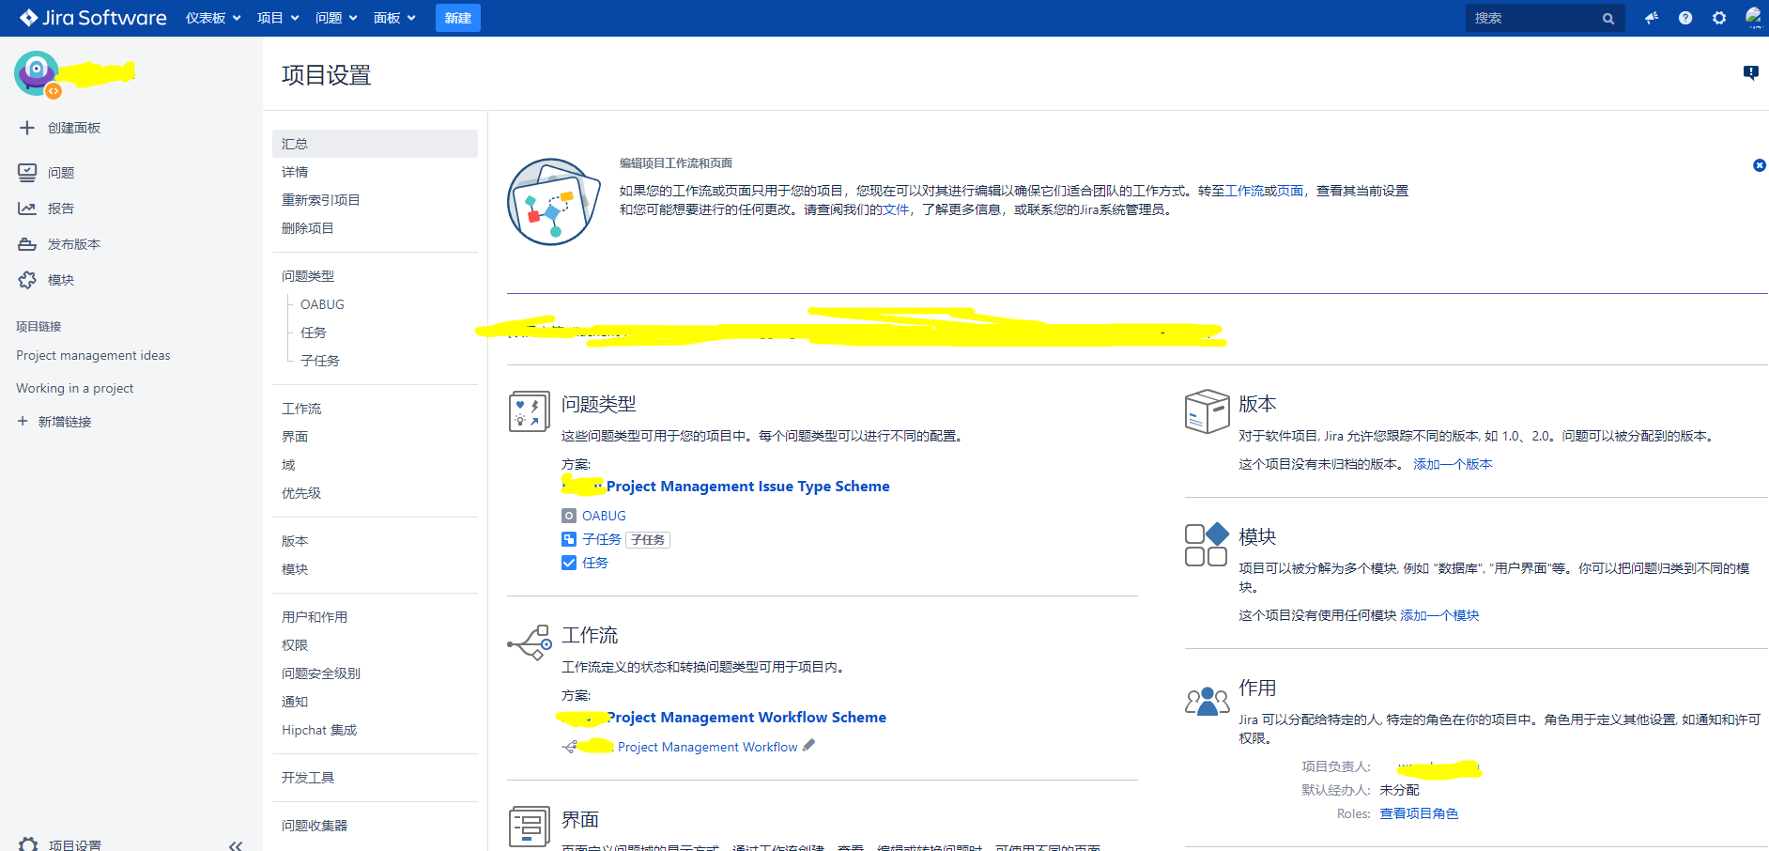This screenshot has width=1769, height=851.
Task: View announcements via the megaphone icon
Action: [1651, 17]
